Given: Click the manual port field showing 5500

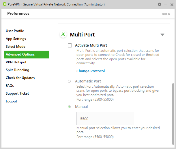Looking at the screenshot, I should click(x=105, y=118).
